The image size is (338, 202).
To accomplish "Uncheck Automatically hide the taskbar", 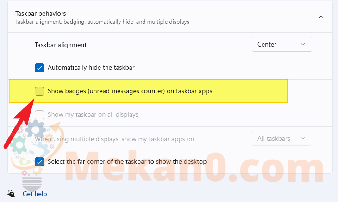I will click(x=39, y=68).
